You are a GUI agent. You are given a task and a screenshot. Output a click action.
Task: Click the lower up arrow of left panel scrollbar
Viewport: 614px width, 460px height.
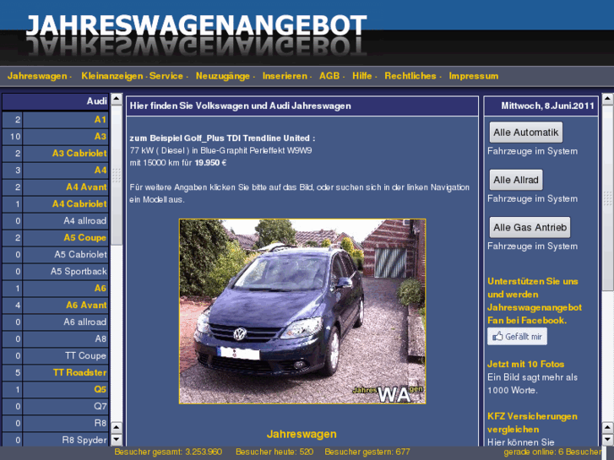coord(117,427)
